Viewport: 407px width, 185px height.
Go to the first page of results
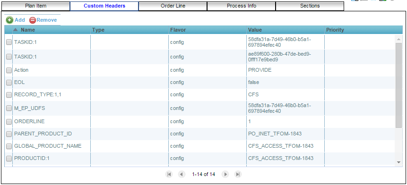[169, 174]
